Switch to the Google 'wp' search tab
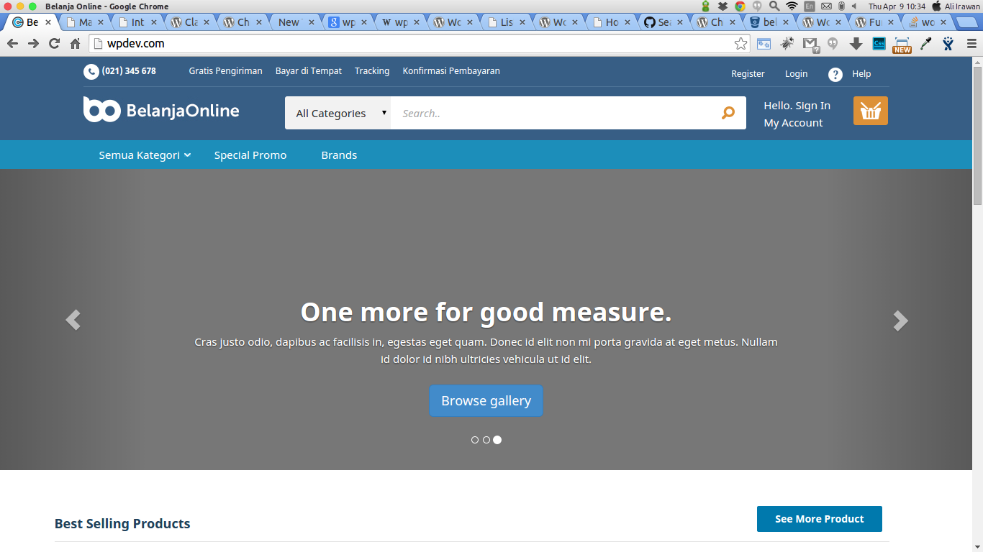The image size is (983, 552). pos(348,22)
